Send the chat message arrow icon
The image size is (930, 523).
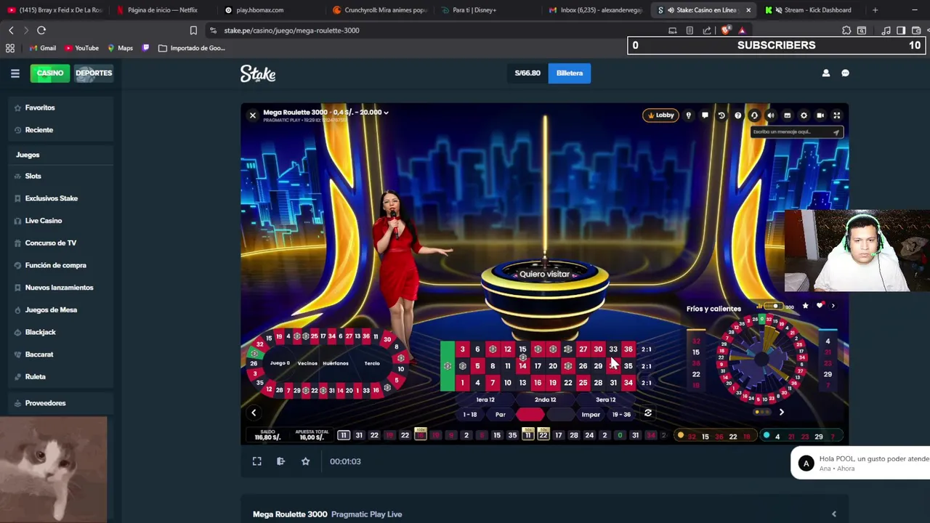836,132
